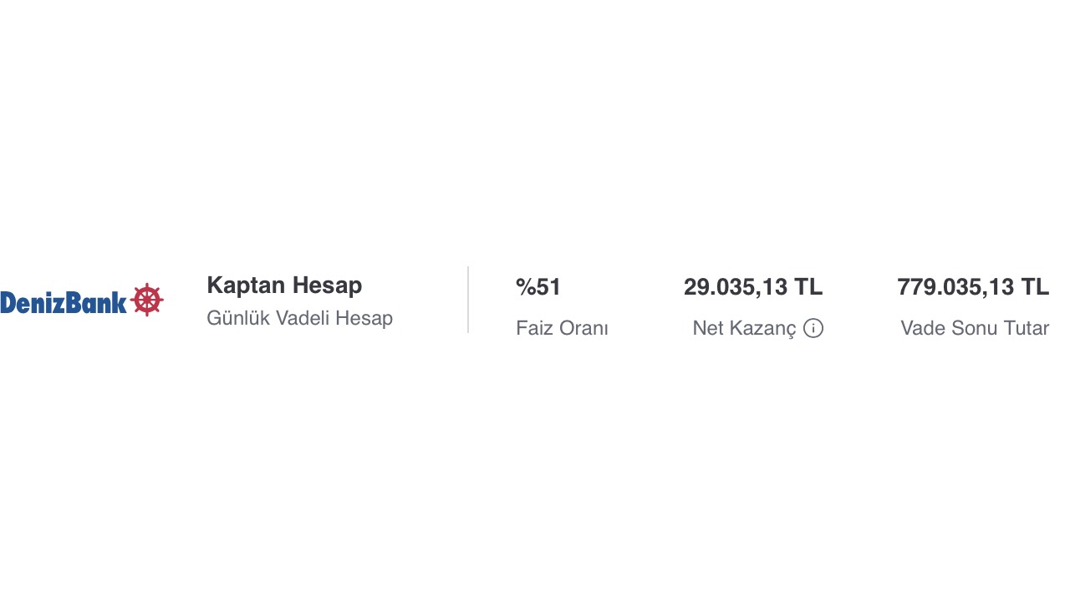Select the 779.035,13 TL maturity amount
The height and width of the screenshot is (601, 1070).
click(x=973, y=287)
